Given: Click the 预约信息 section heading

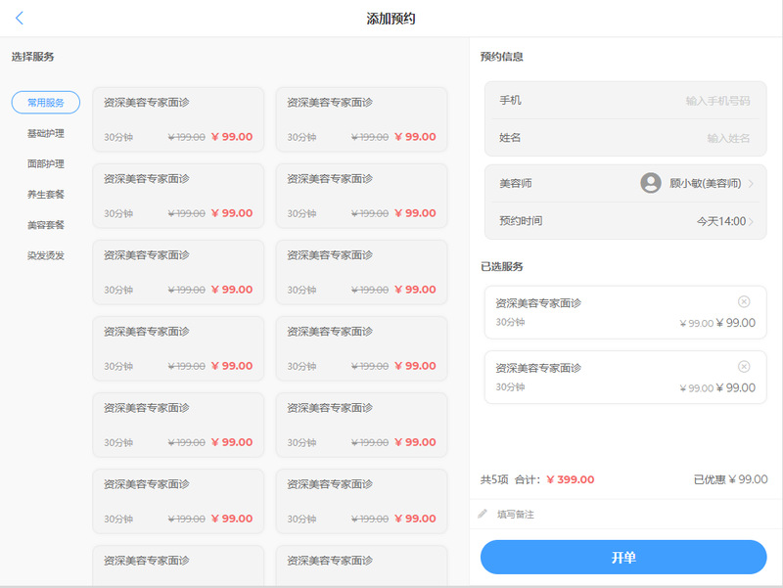Looking at the screenshot, I should pos(502,57).
